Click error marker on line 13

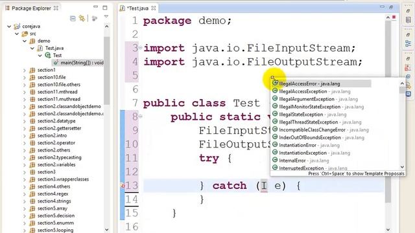123,186
